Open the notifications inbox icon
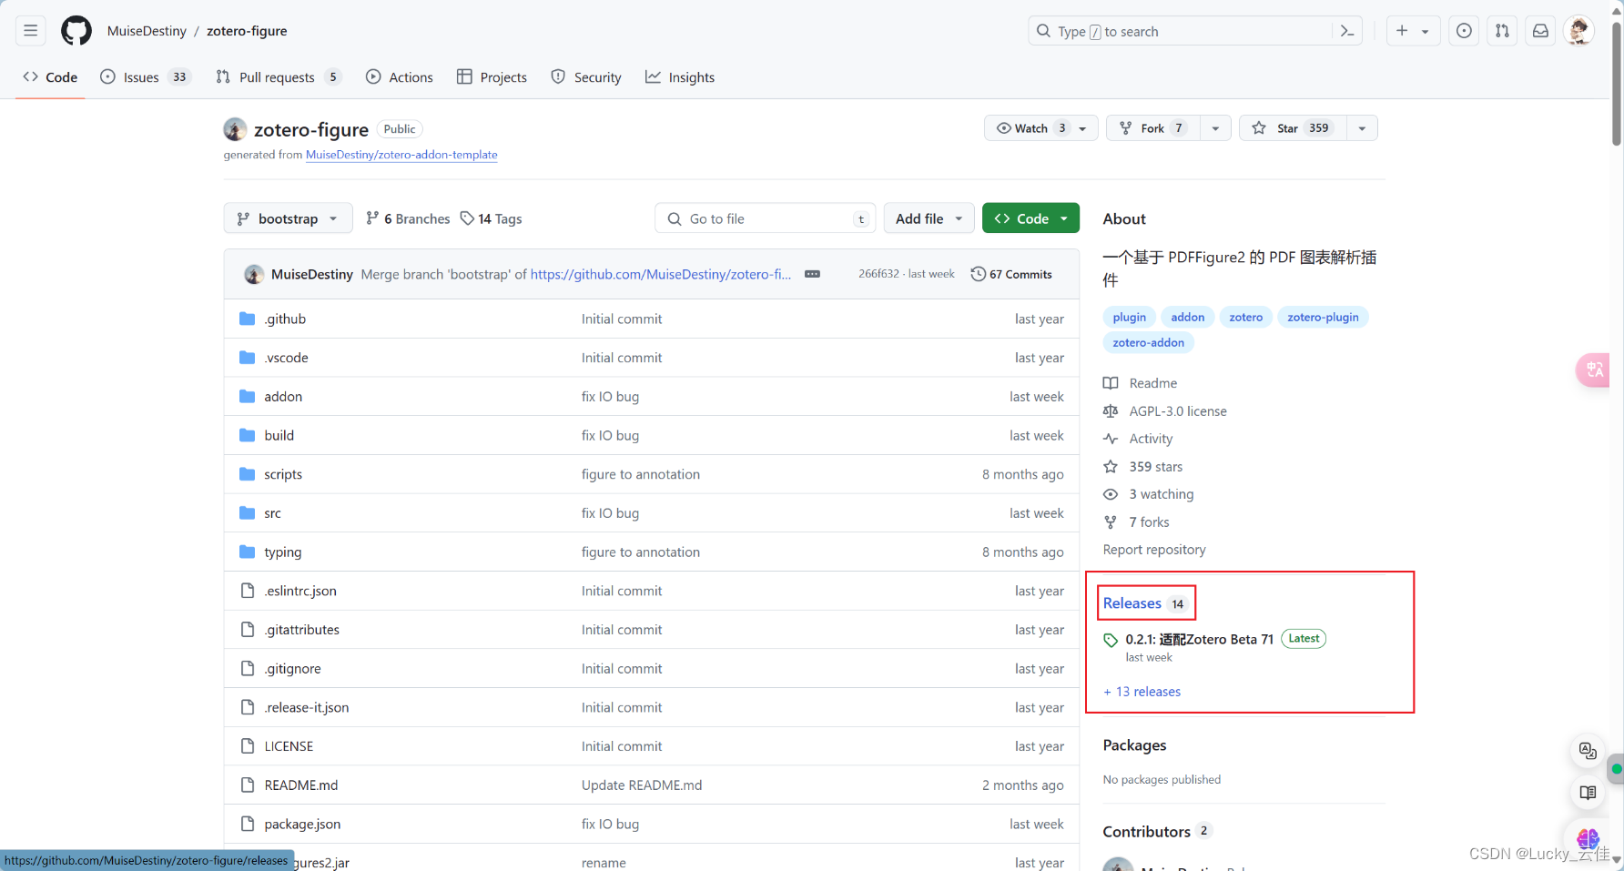 coord(1540,31)
